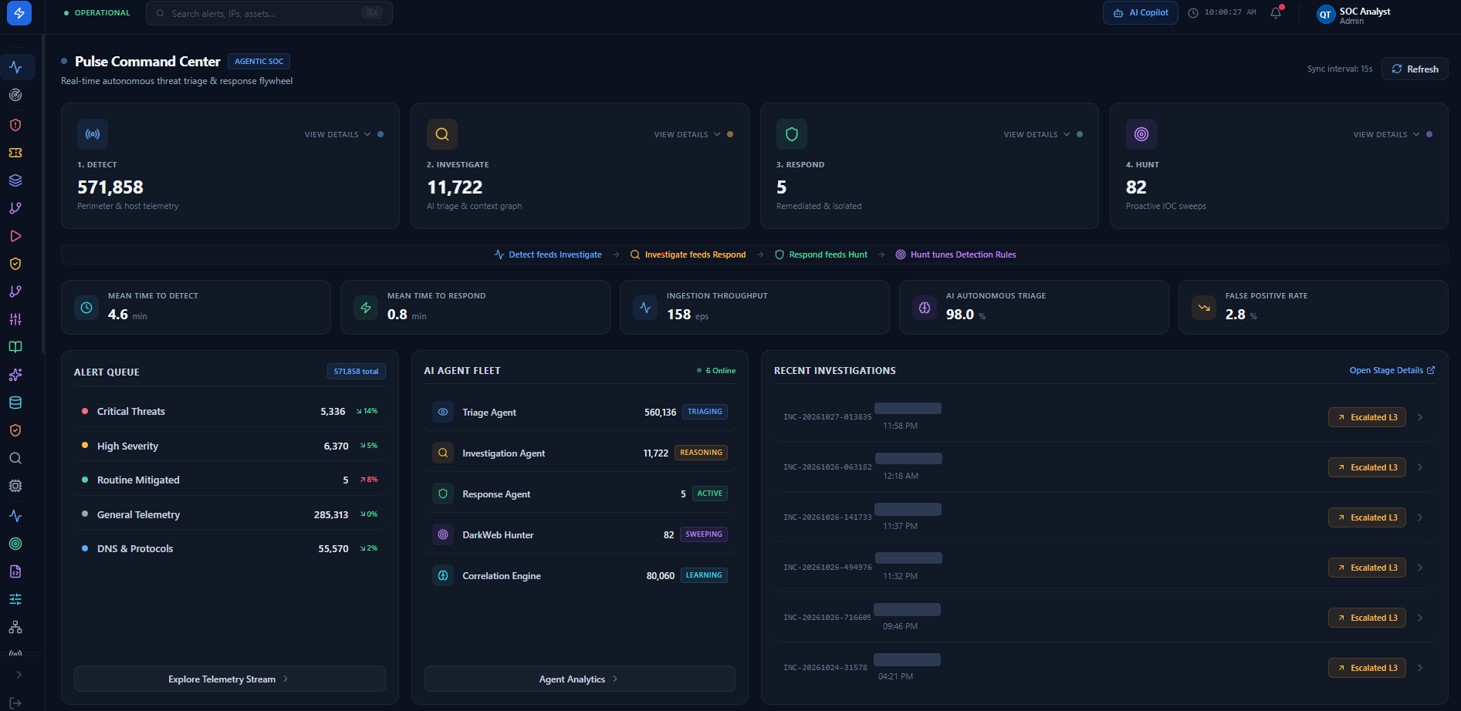
Task: Click the network hierarchy sidebar icon
Action: (15, 627)
